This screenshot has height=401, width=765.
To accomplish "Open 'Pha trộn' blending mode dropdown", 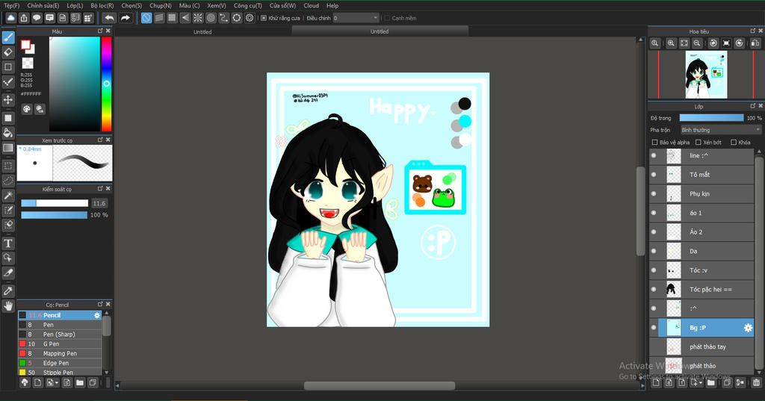I will (721, 130).
